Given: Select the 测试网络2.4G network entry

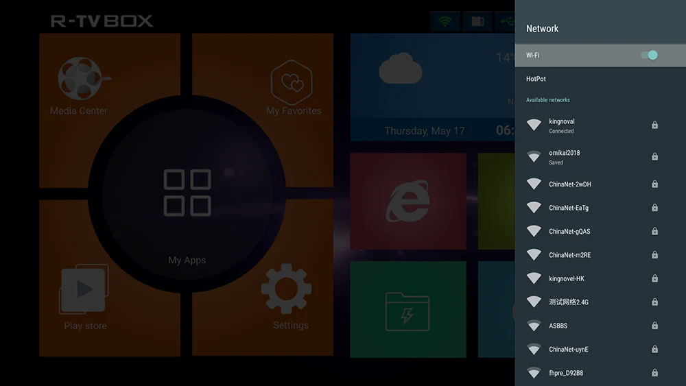Looking at the screenshot, I should click(x=600, y=302).
